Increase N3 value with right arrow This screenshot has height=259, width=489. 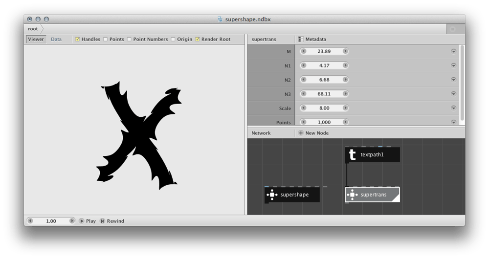coord(345,94)
